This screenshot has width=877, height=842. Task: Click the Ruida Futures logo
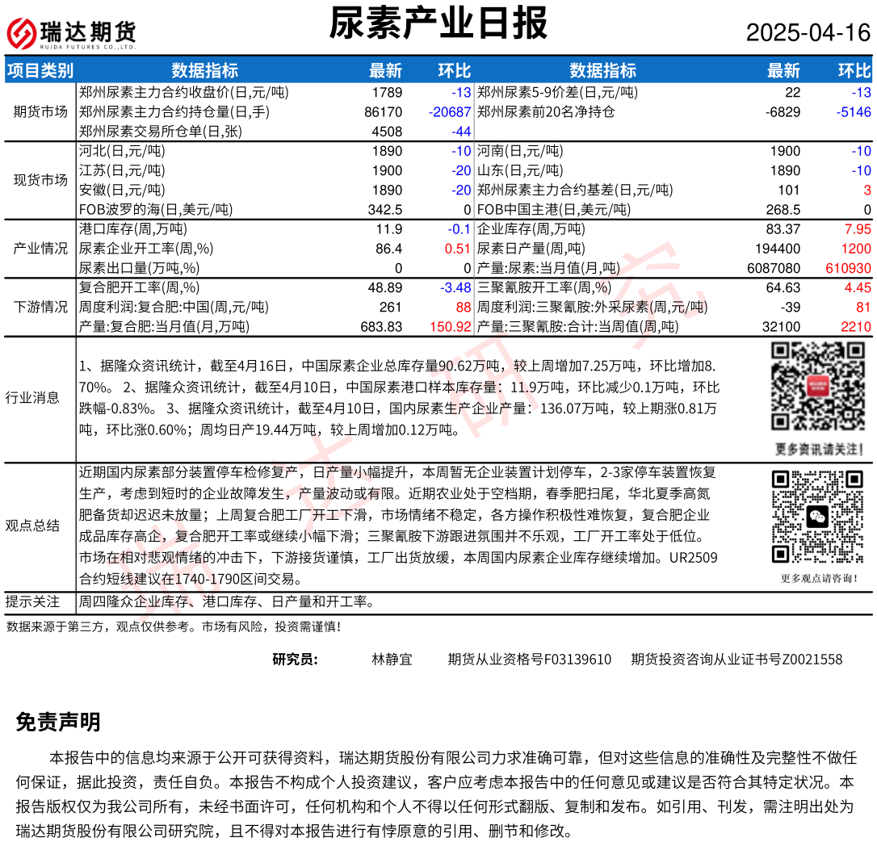tap(71, 32)
